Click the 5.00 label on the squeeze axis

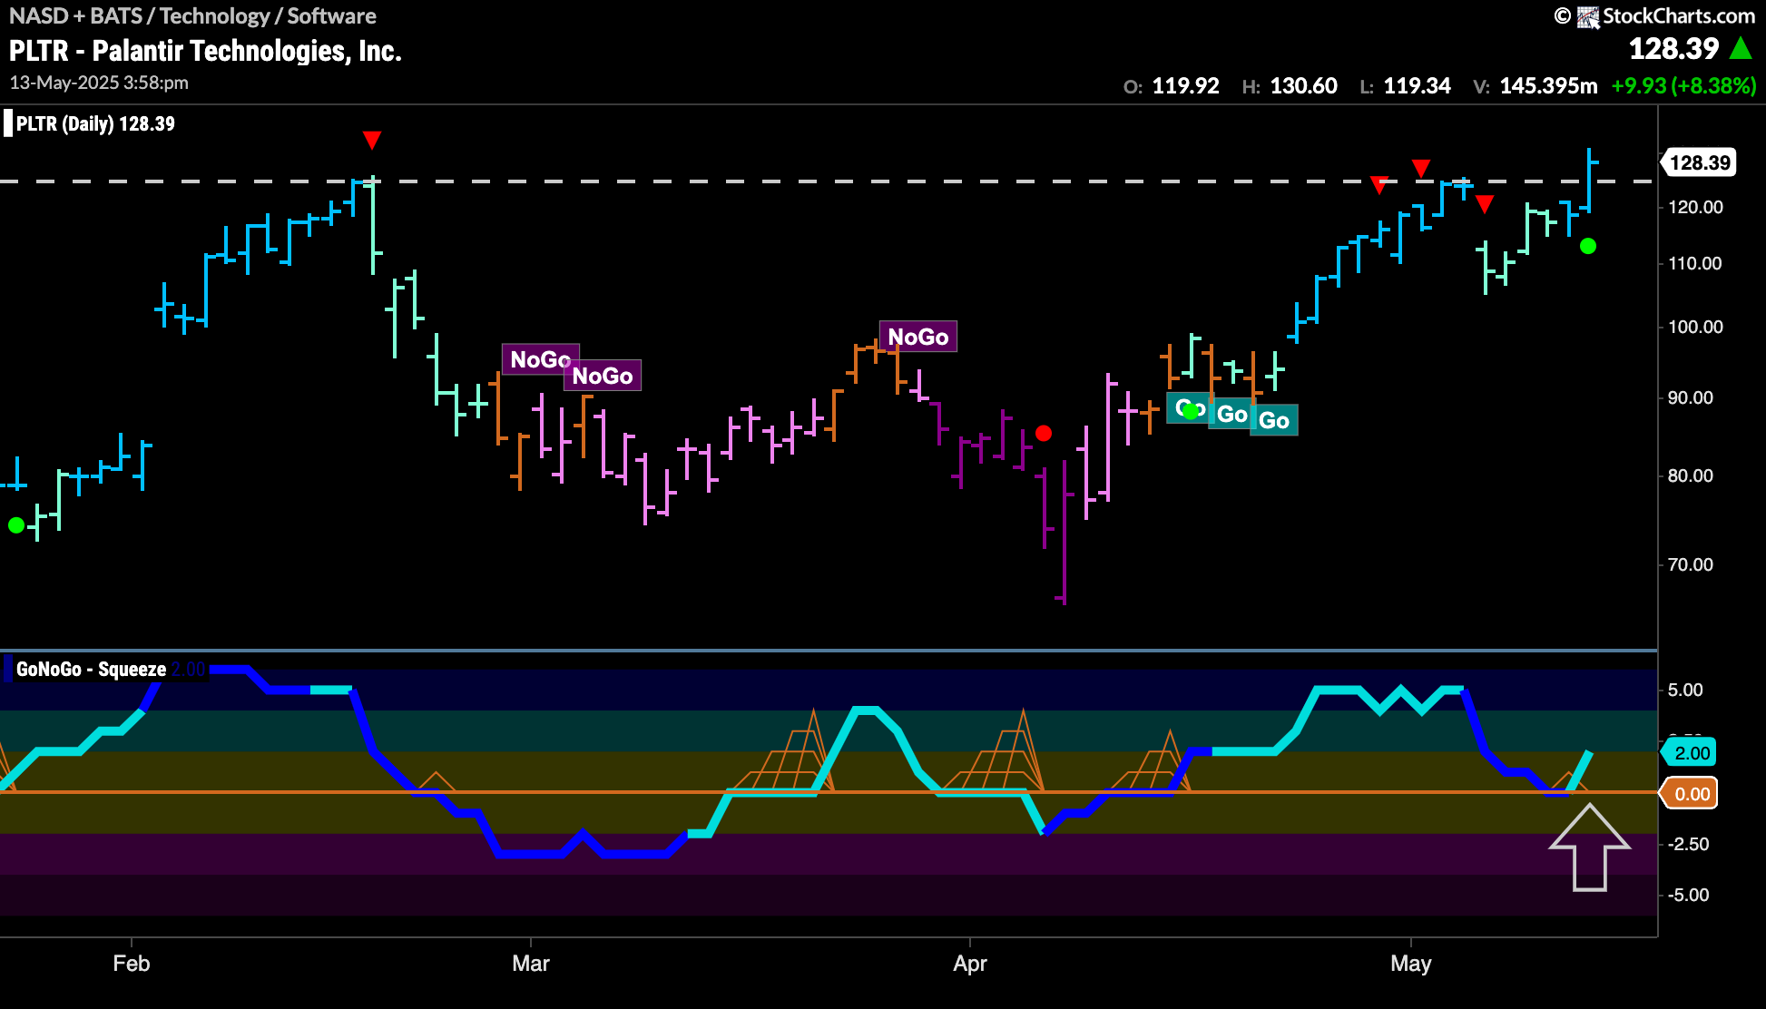click(x=1685, y=690)
